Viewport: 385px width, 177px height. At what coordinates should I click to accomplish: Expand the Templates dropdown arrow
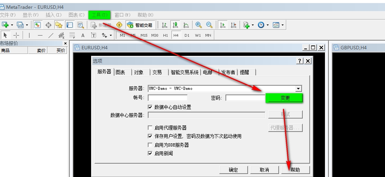pos(282,25)
